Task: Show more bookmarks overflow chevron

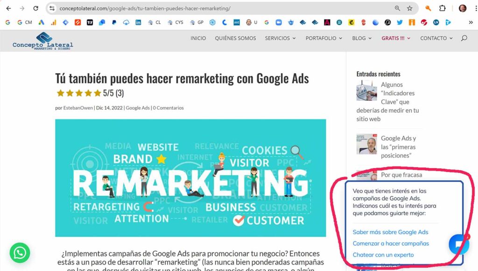Action: 471,22
